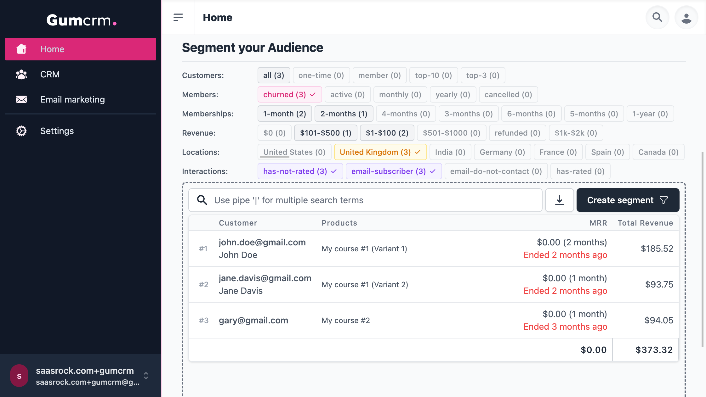The width and height of the screenshot is (706, 397).
Task: Toggle the active (0) members filter
Action: click(348, 94)
